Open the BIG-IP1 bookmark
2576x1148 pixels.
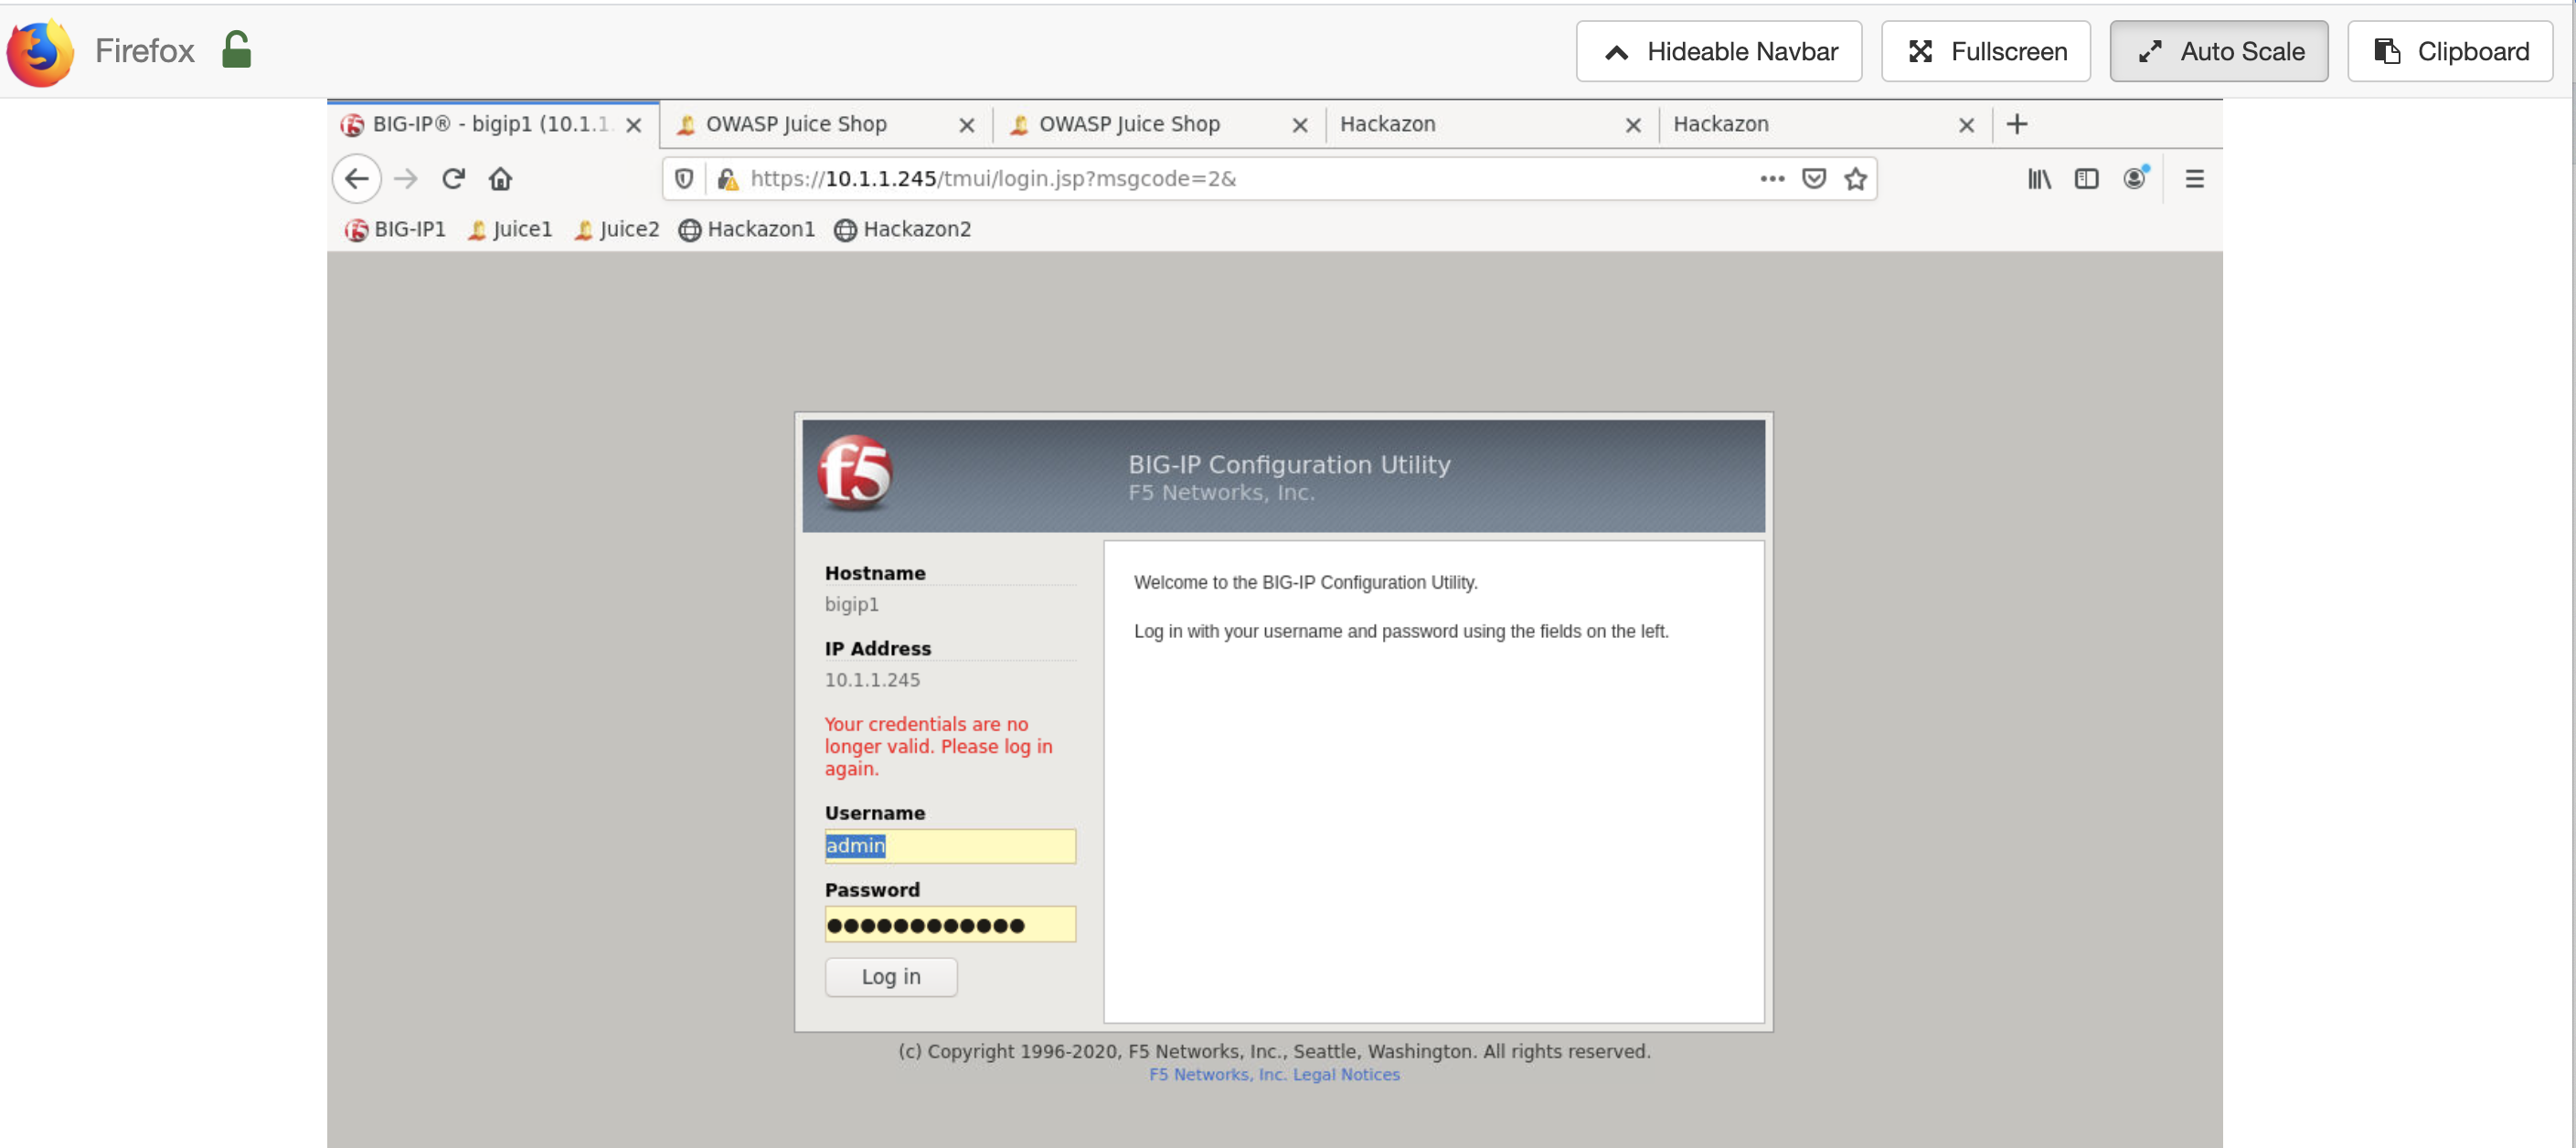pos(395,229)
